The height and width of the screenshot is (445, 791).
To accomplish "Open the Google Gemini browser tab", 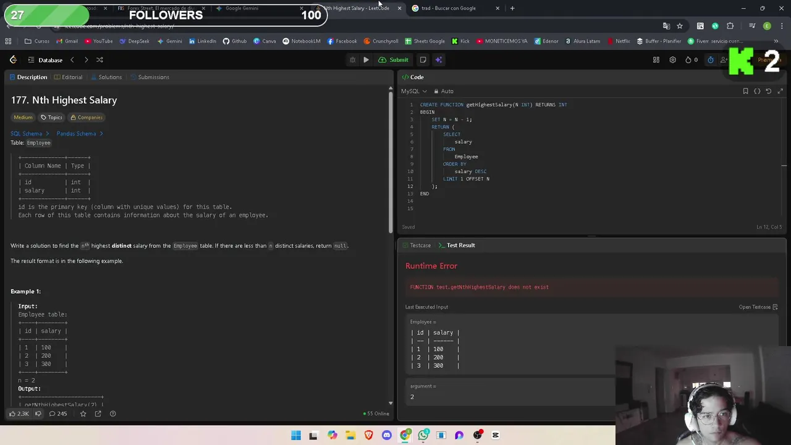I will (x=258, y=8).
